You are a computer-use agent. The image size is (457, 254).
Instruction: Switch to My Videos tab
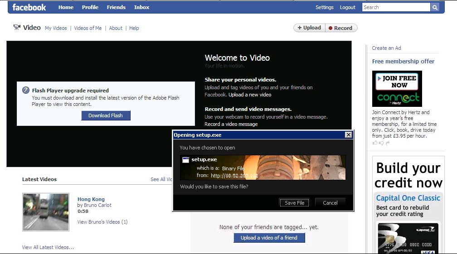[x=56, y=28]
